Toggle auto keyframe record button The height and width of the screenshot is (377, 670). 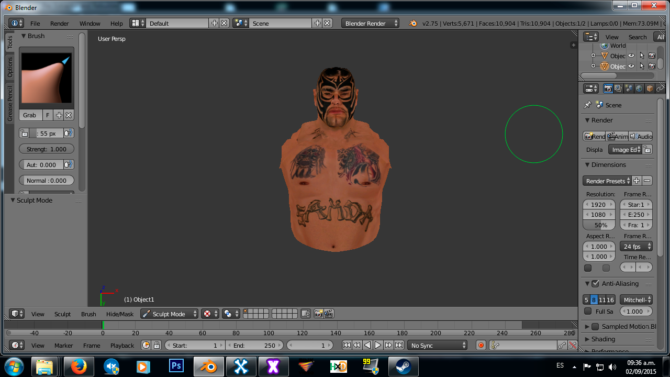pos(481,345)
